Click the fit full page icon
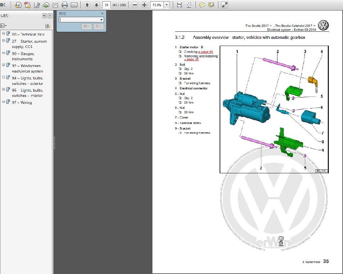The image size is (343, 274). (189, 5)
